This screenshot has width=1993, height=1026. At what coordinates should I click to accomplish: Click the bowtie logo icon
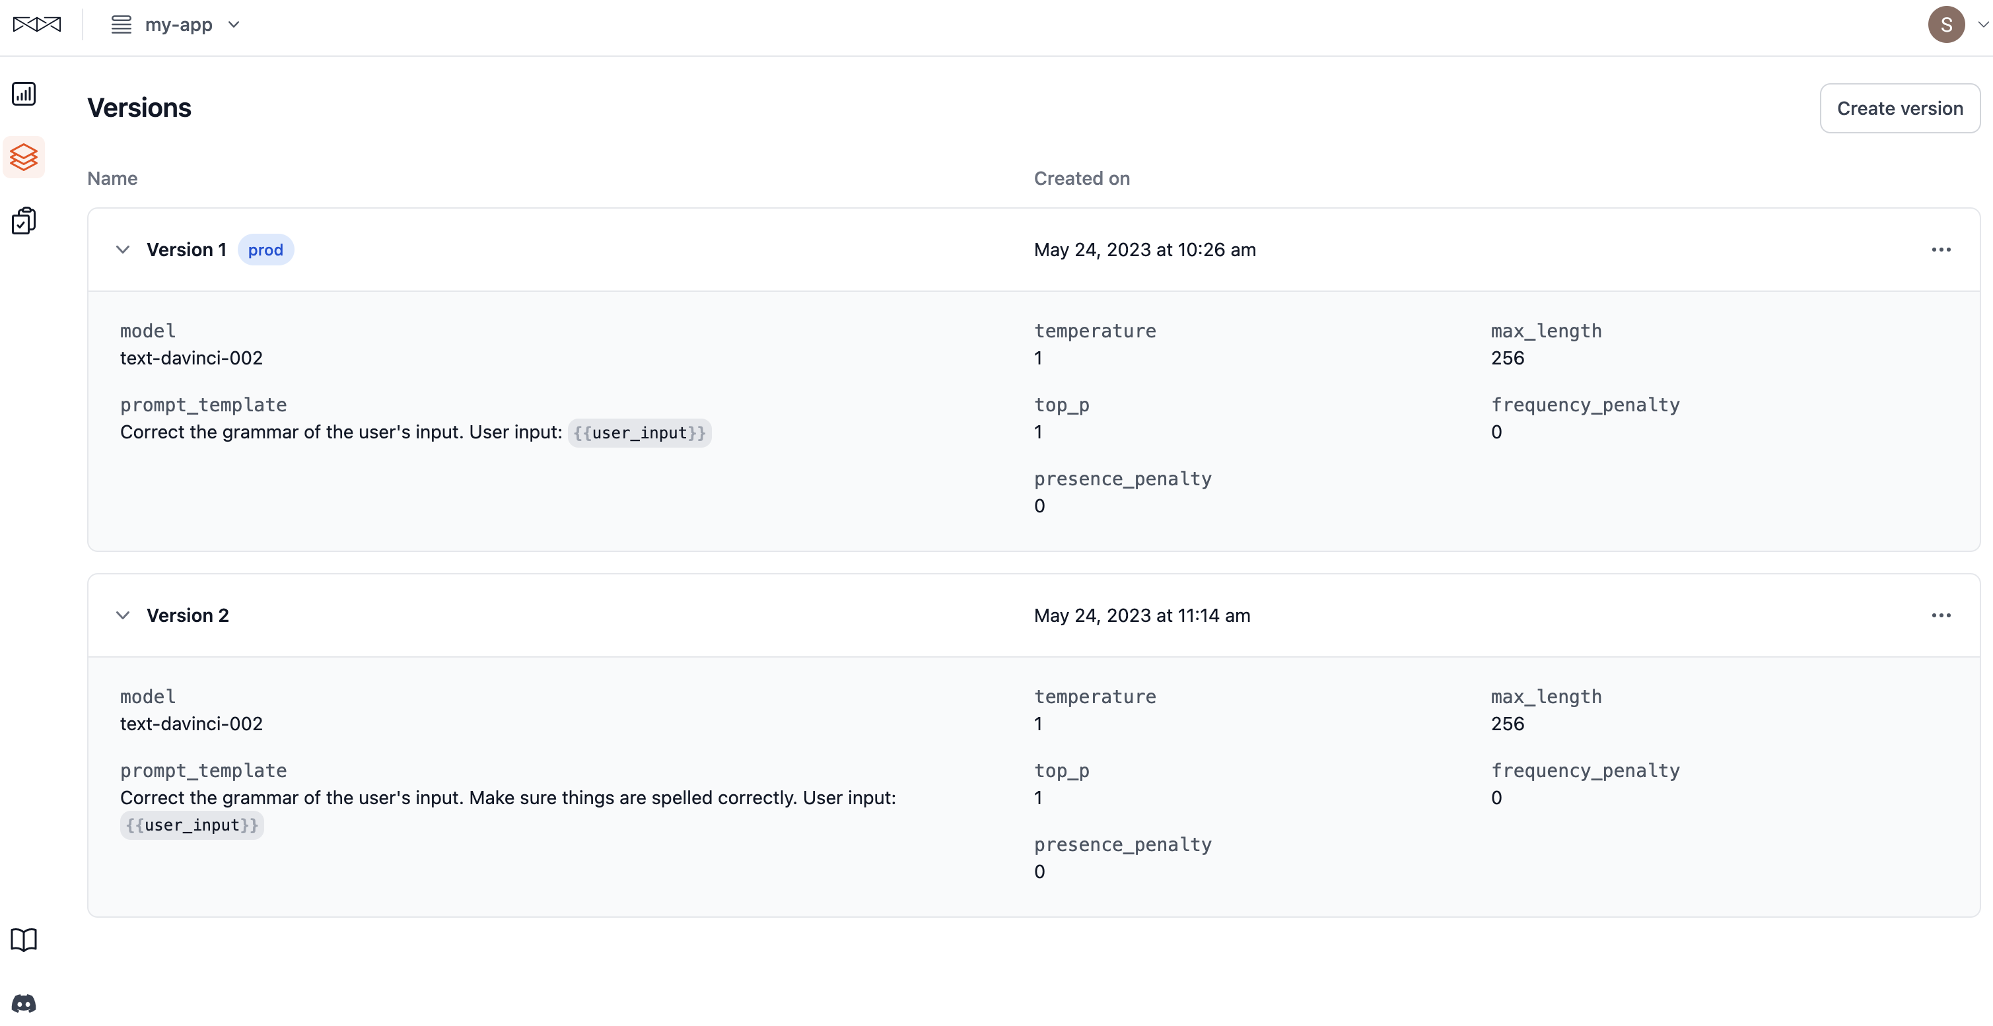click(36, 25)
